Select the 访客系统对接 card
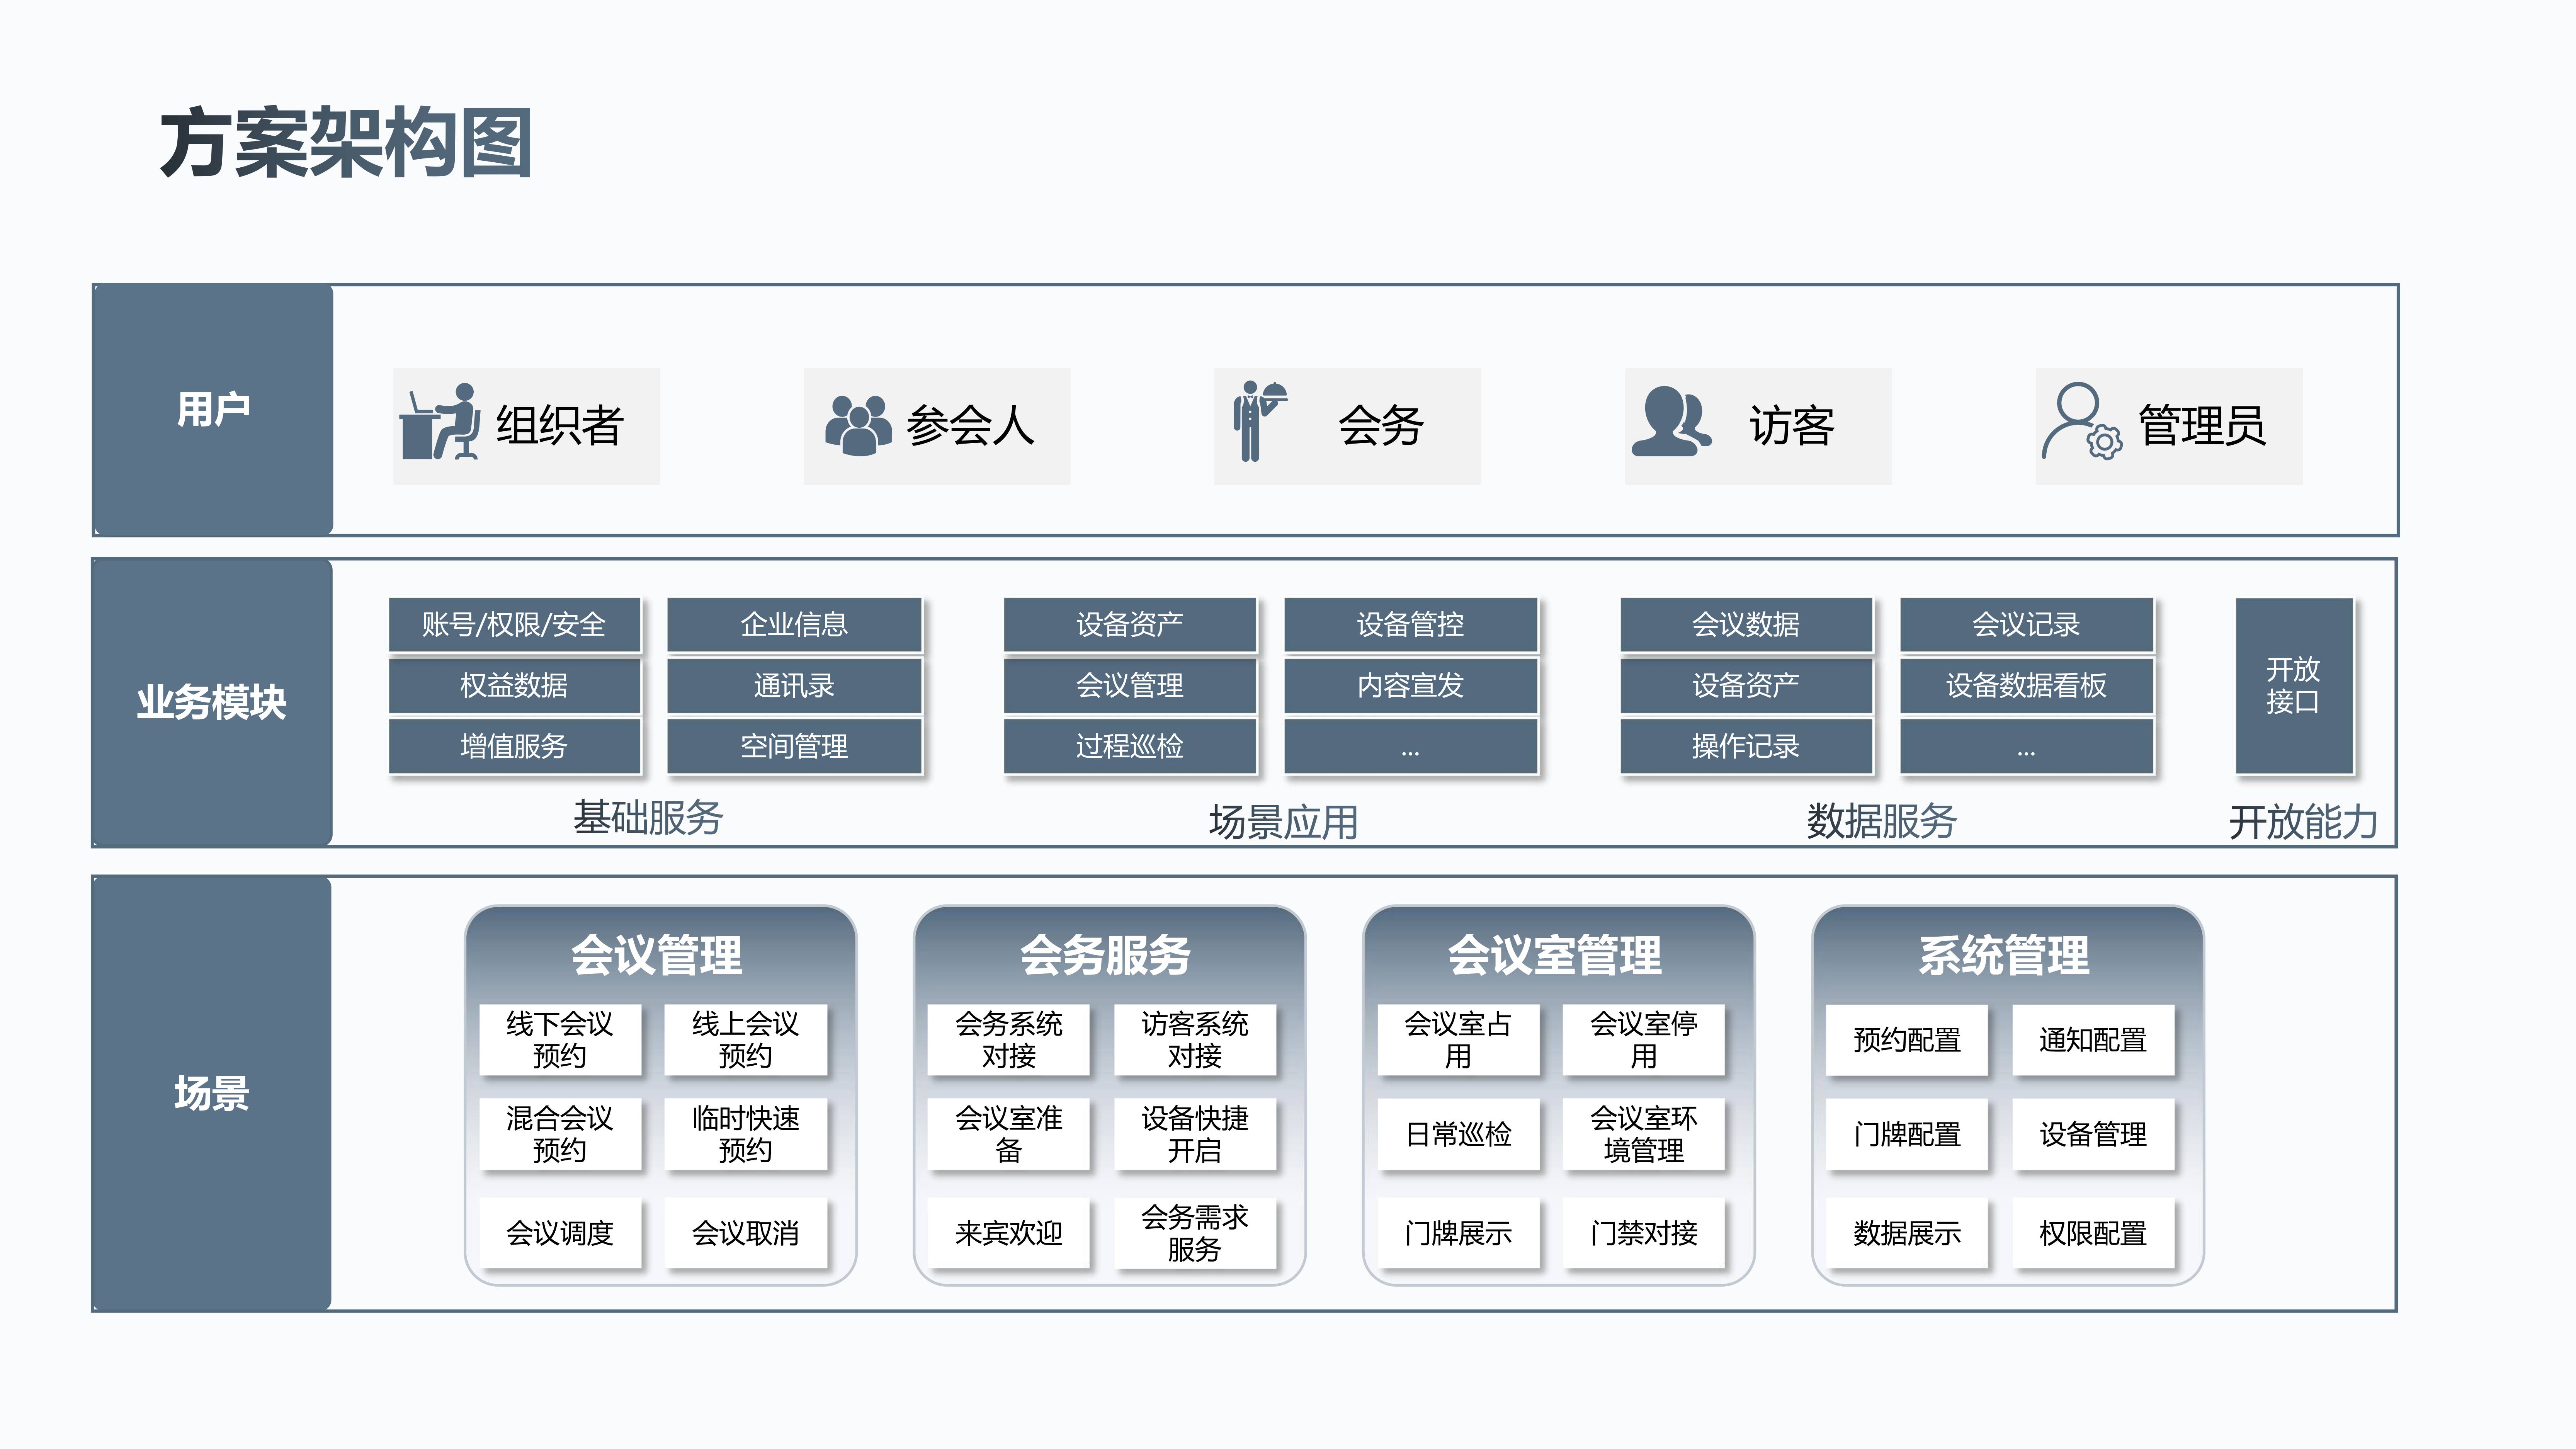Viewport: 2576px width, 1449px height. coord(1195,1040)
